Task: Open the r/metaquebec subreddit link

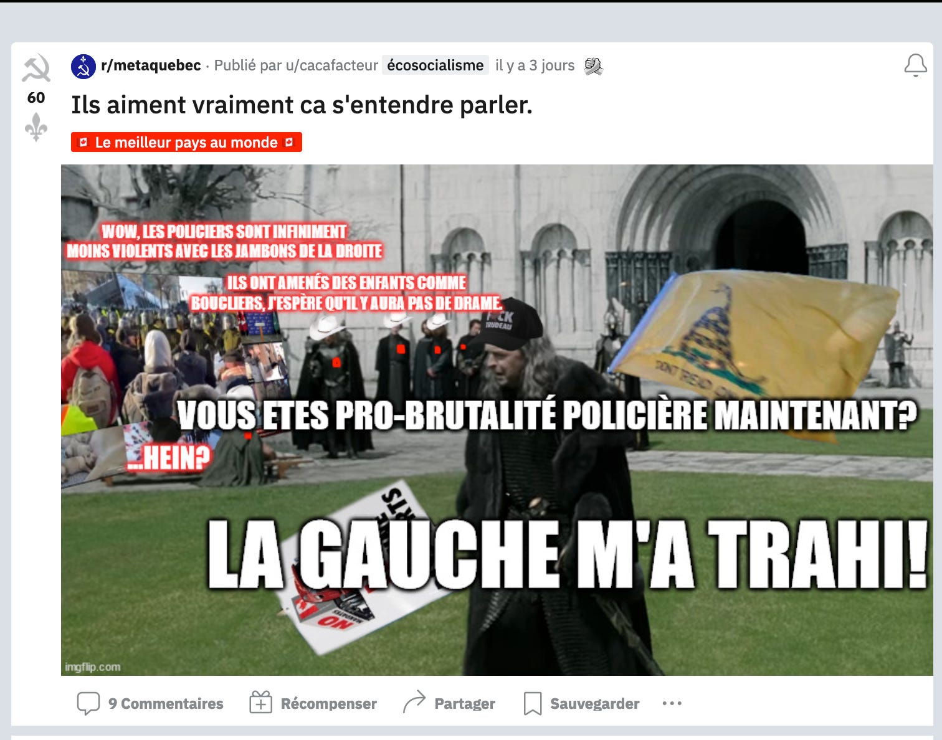Action: click(x=151, y=65)
